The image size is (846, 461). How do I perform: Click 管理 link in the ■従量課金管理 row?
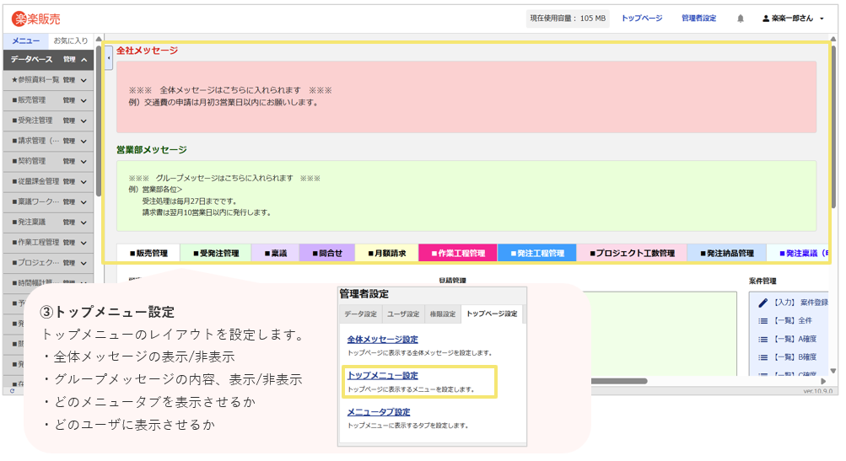pos(69,182)
